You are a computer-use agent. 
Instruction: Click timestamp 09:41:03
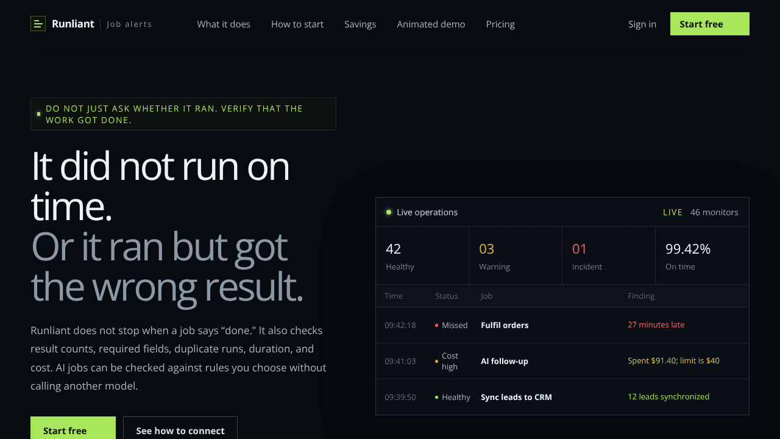400,361
